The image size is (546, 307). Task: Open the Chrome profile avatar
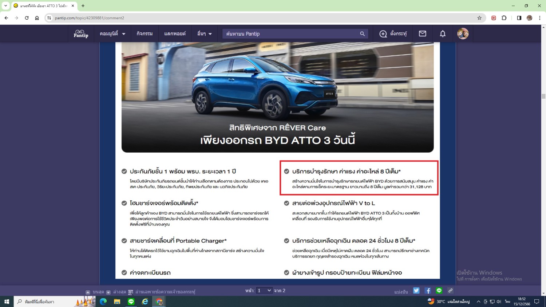tap(530, 18)
